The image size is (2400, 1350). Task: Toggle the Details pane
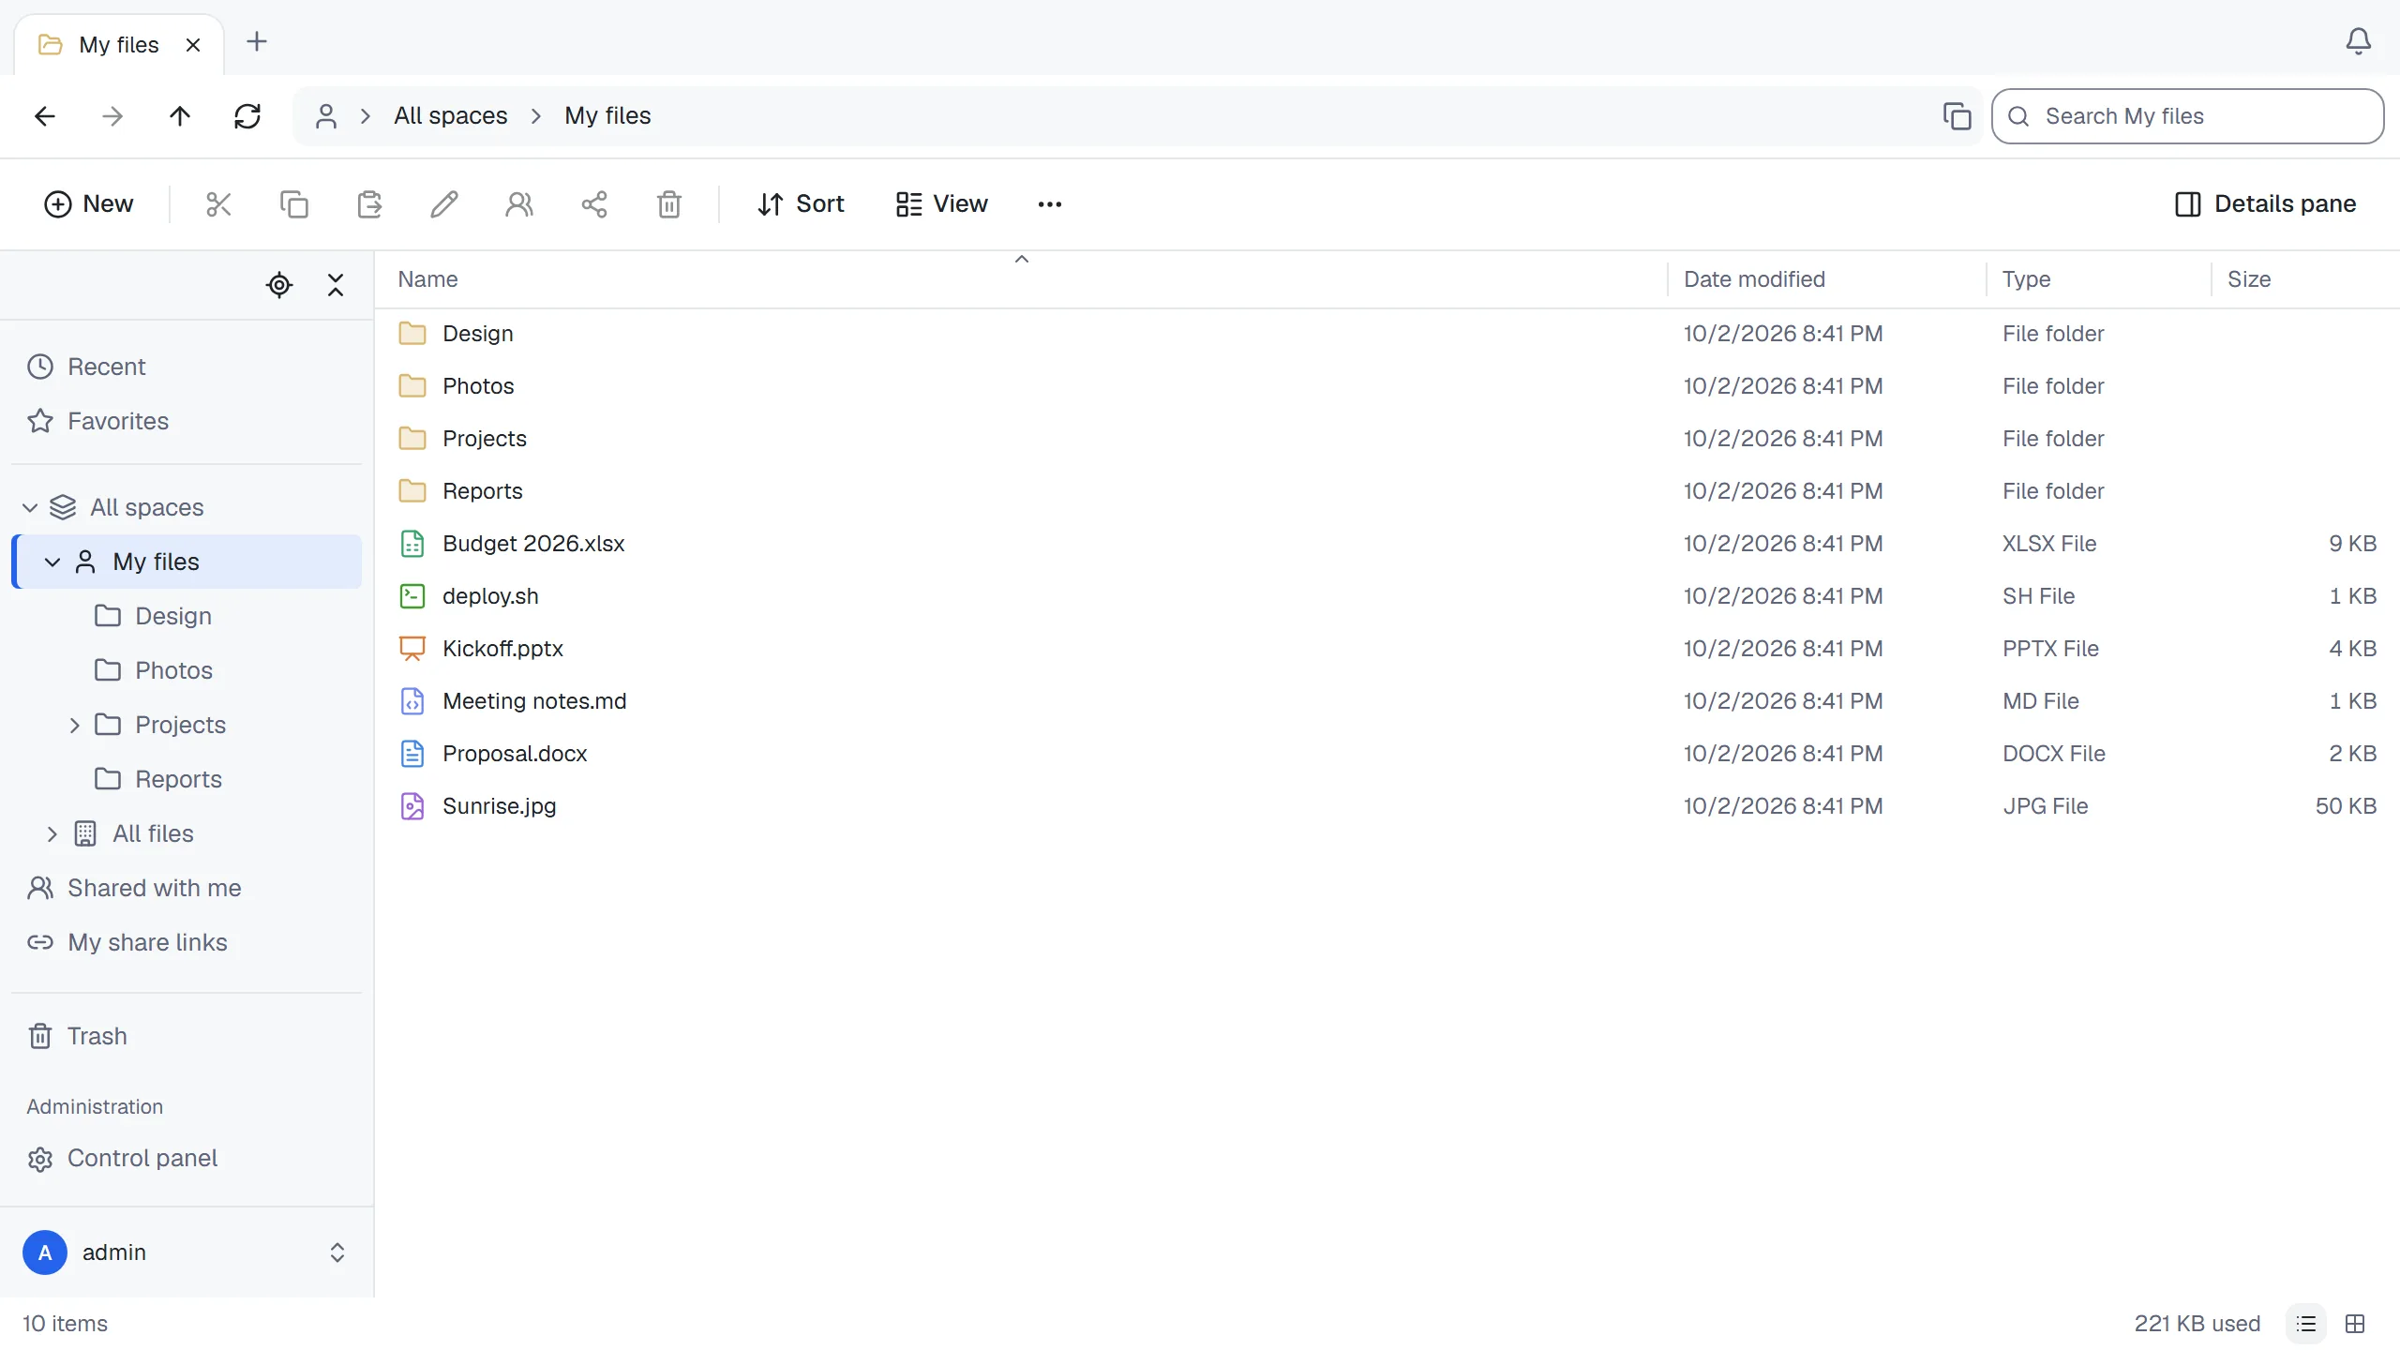pyautogui.click(x=2265, y=204)
